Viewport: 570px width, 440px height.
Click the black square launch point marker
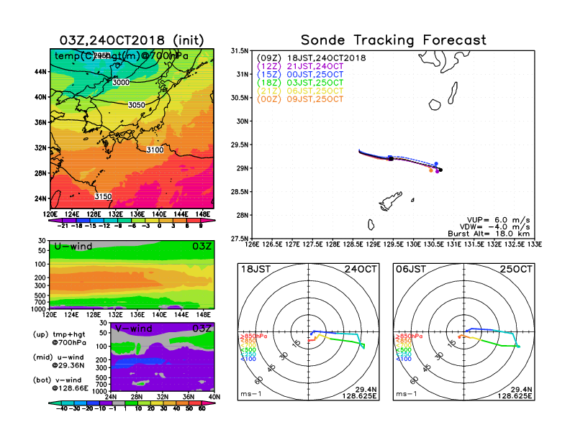click(391, 157)
